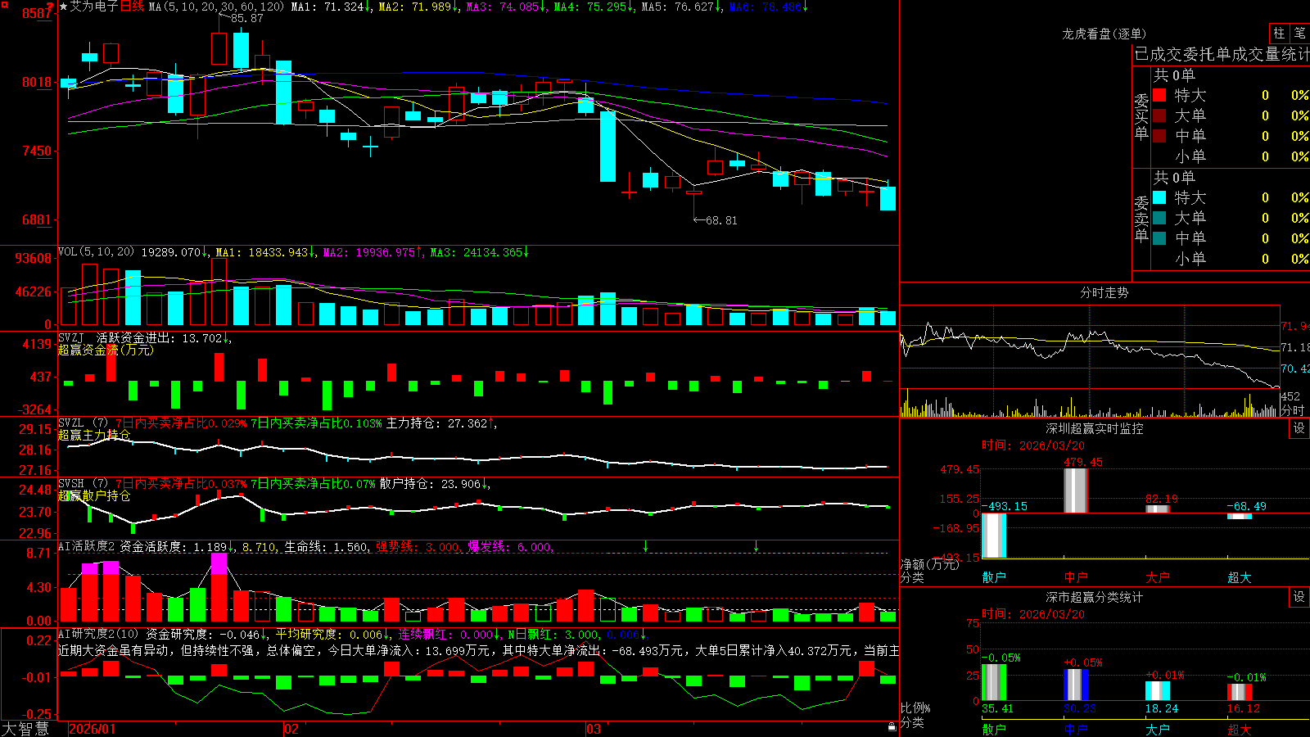This screenshot has width=1310, height=737.
Task: Click the teal 中单 swatch under 委卖单
Action: tap(1159, 238)
